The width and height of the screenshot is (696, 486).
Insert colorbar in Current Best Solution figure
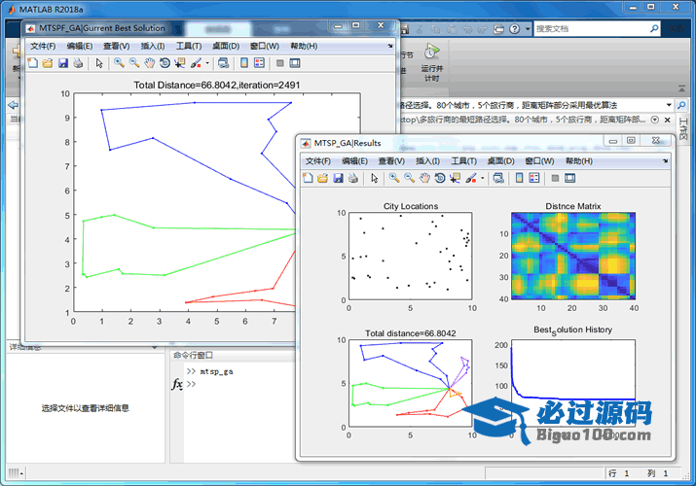[244, 63]
